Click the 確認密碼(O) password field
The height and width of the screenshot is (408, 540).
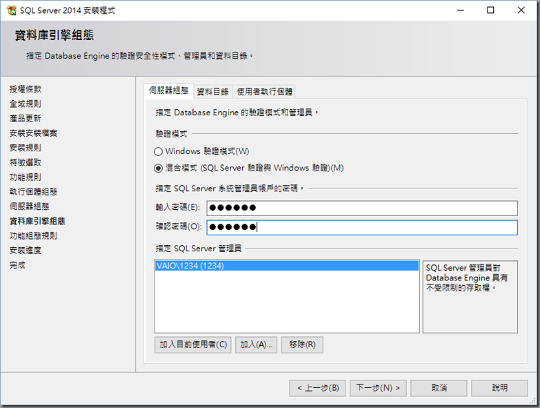coord(362,227)
